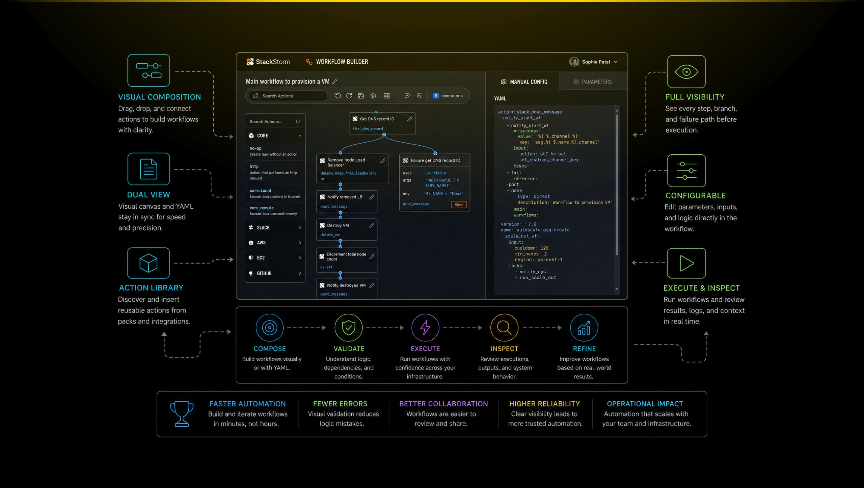Viewport: 864px width, 488px height.
Task: Select the core.remote action
Action: tap(275, 210)
